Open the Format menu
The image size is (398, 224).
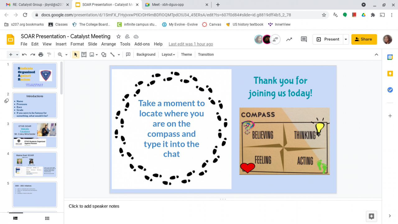pos(77,44)
